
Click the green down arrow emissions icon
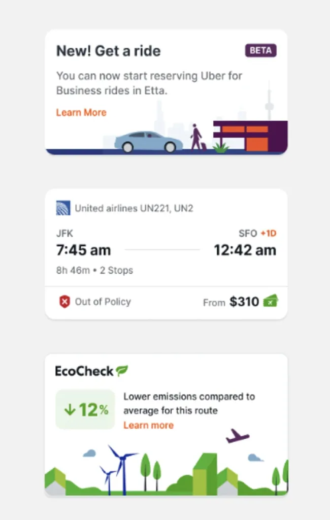[x=70, y=410]
